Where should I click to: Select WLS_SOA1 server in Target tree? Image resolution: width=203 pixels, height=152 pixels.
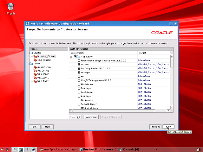(43, 78)
